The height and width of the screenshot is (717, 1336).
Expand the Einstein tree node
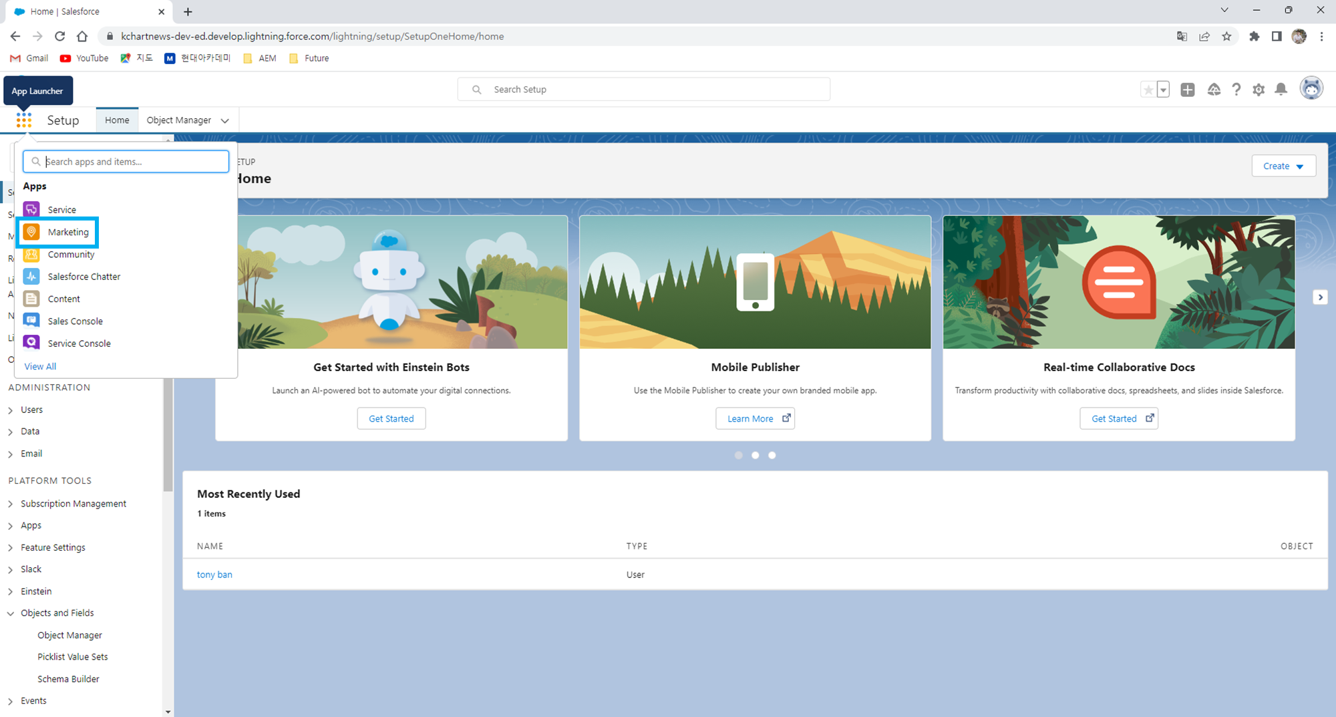point(10,592)
